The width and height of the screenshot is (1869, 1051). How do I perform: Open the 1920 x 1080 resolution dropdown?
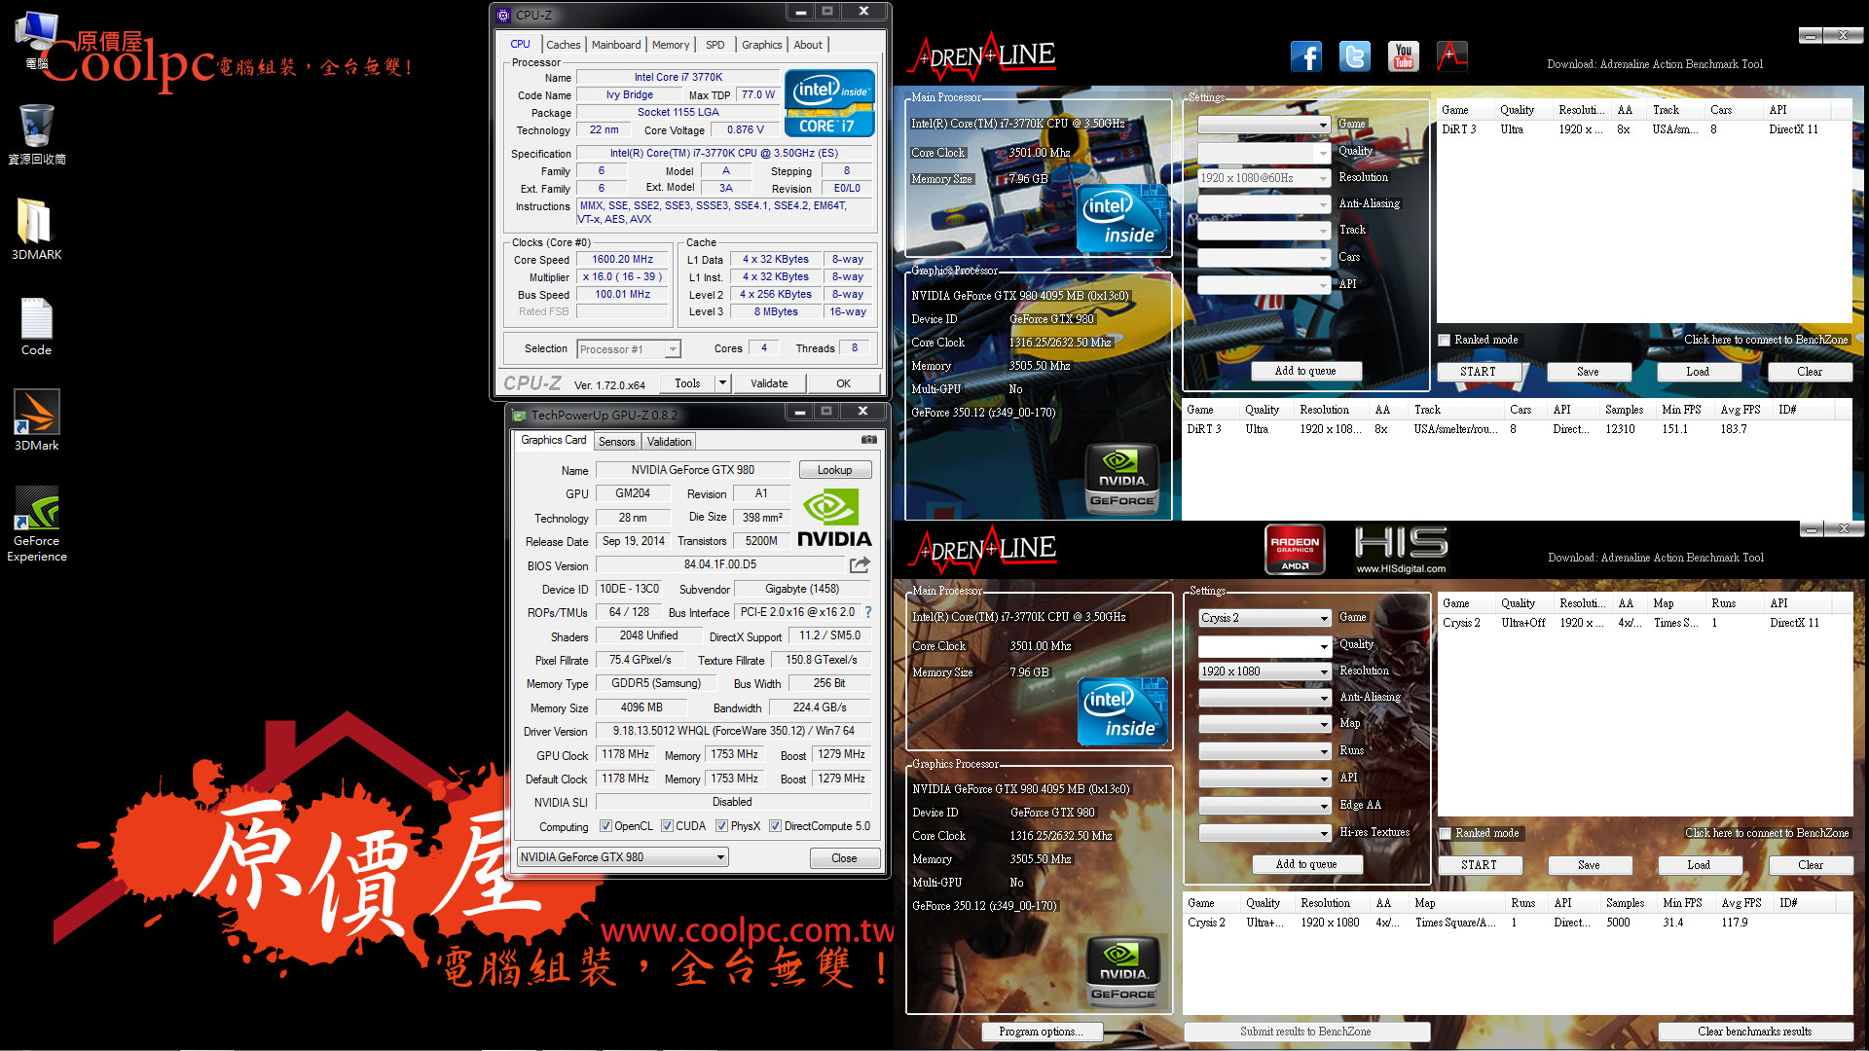[1264, 671]
